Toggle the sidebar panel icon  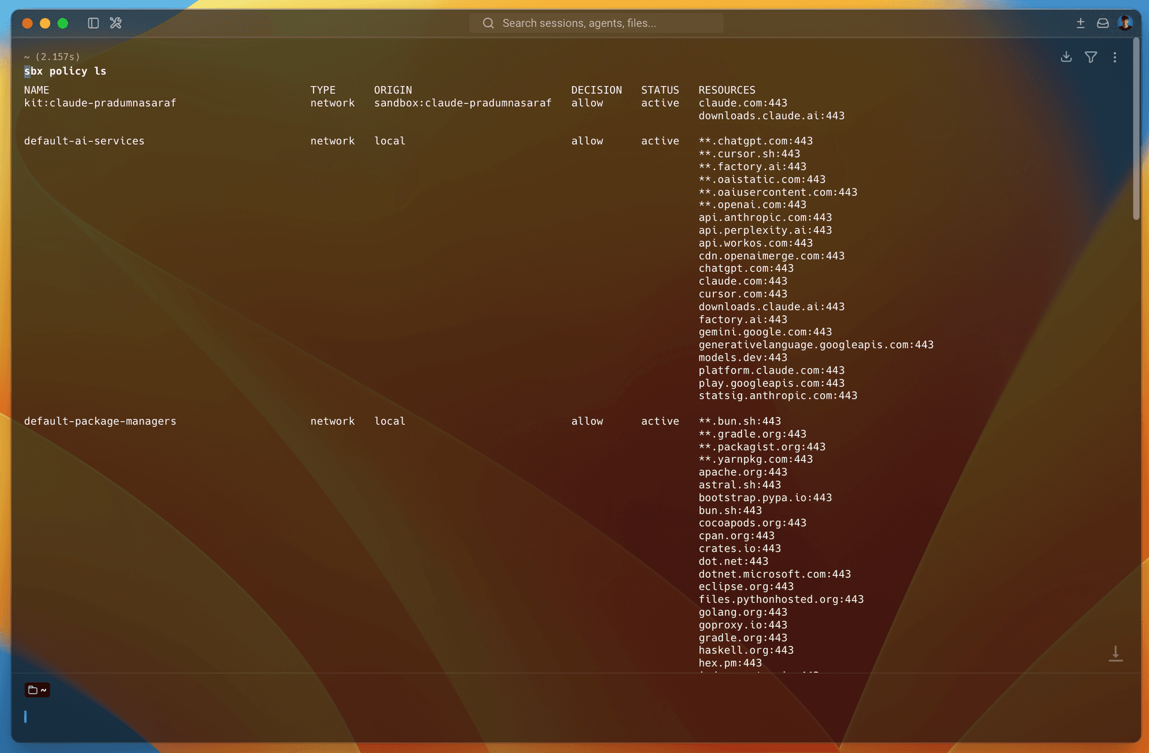pyautogui.click(x=93, y=23)
